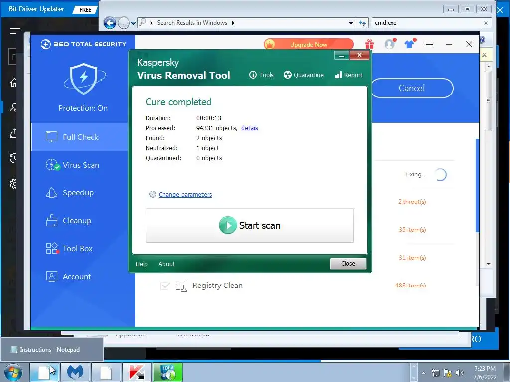Click the green Start scan play icon
510x382 pixels.
tap(227, 225)
